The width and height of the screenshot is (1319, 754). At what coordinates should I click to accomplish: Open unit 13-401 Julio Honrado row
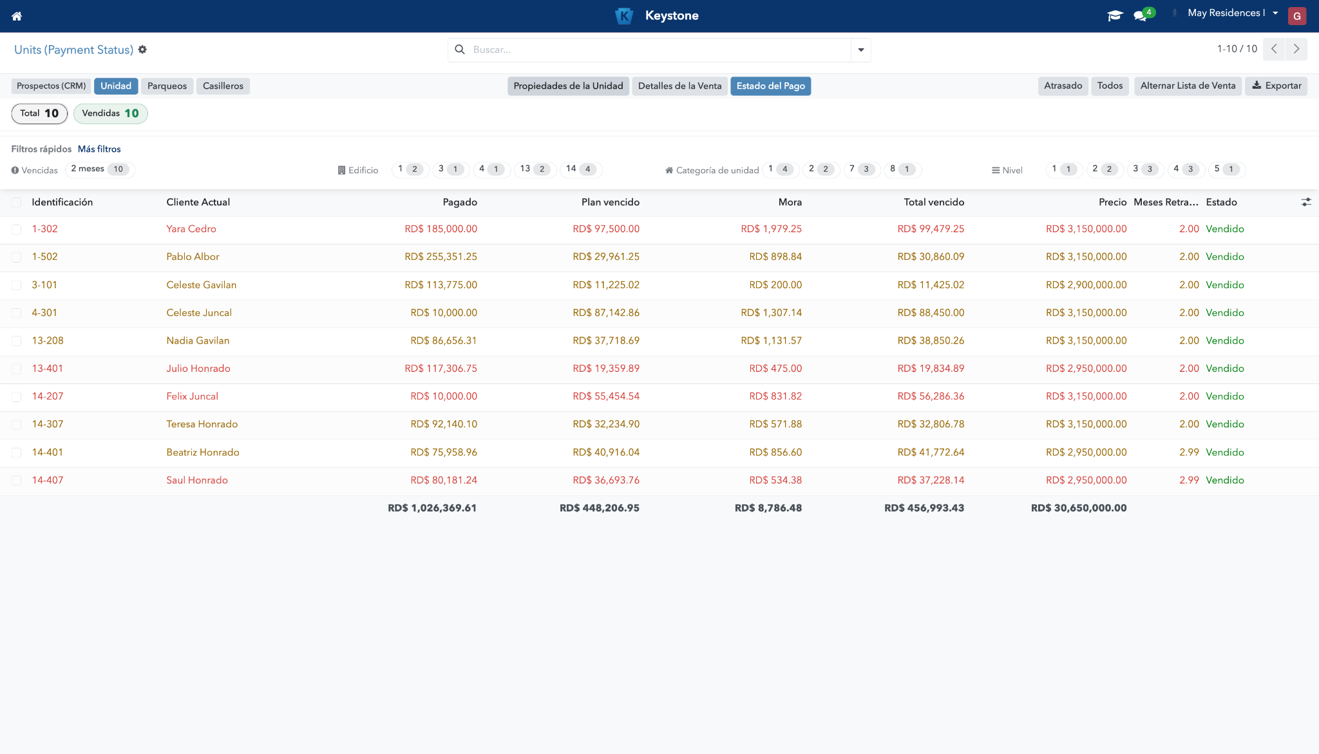[659, 369]
